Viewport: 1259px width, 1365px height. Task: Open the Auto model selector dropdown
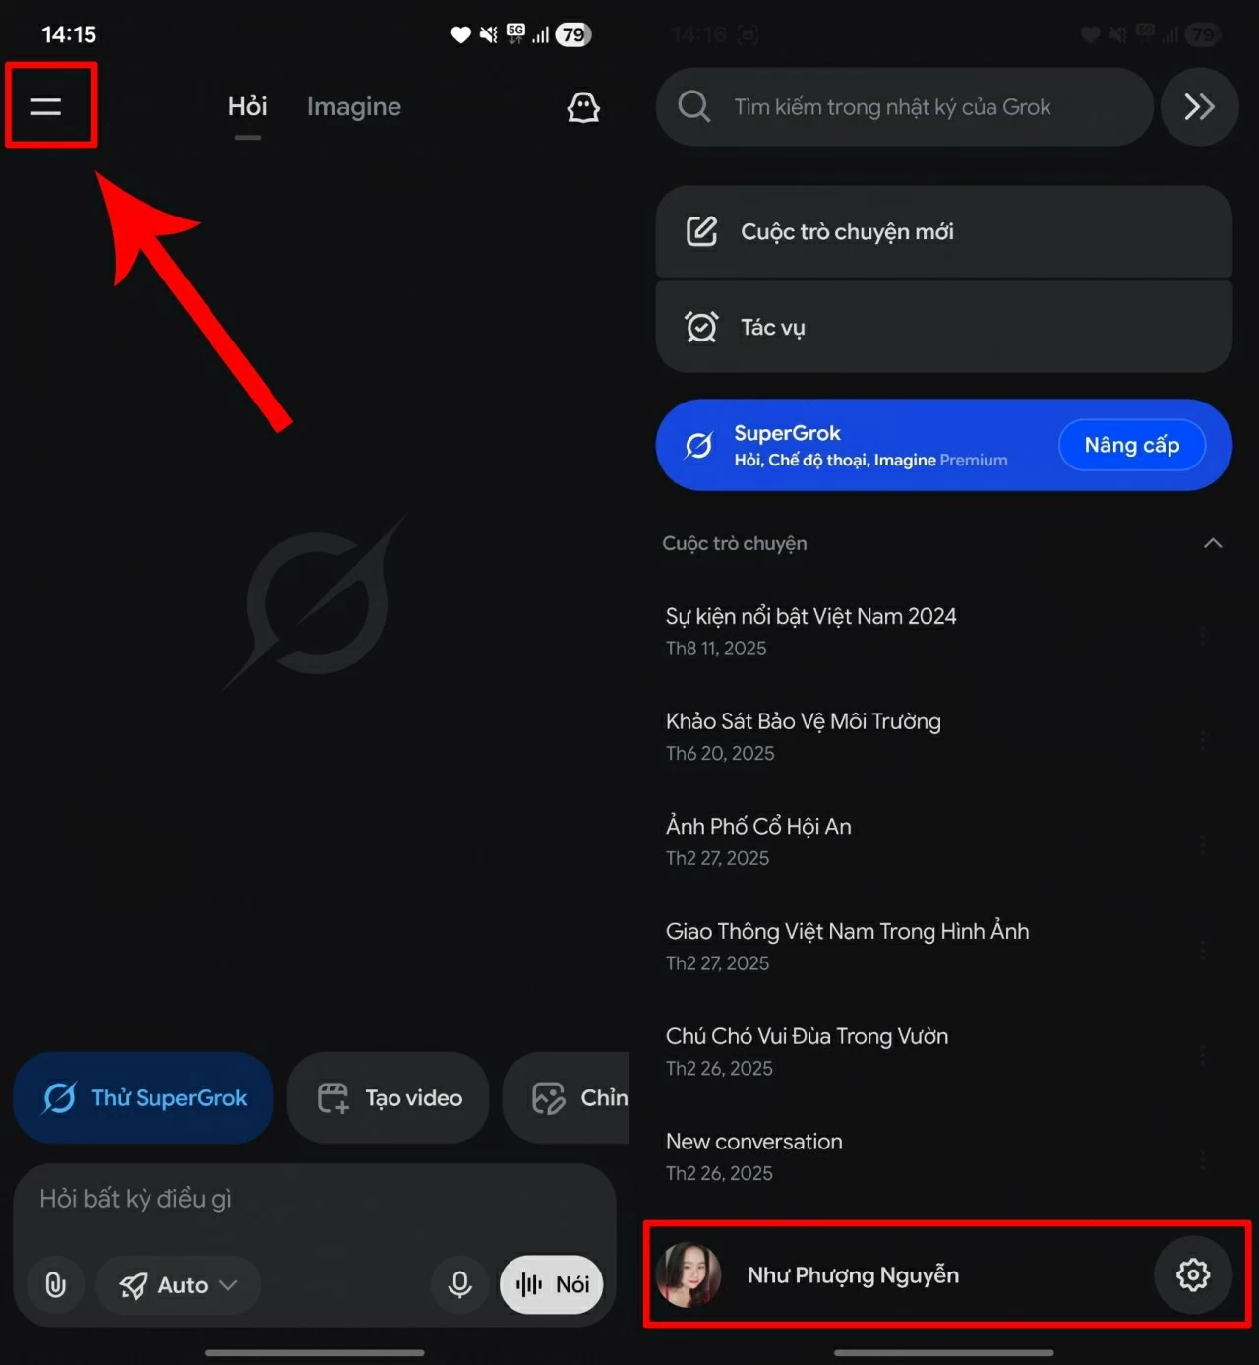click(x=178, y=1284)
